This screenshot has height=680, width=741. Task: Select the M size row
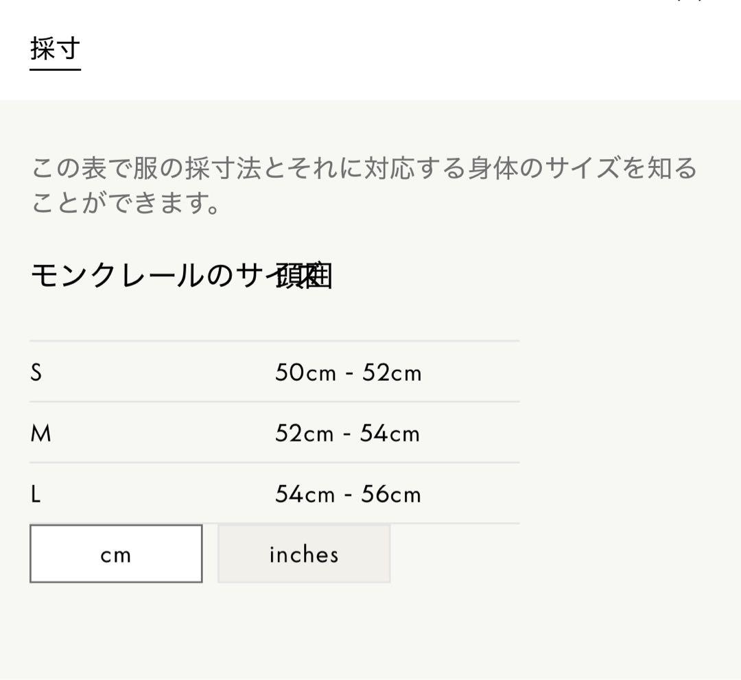click(274, 434)
